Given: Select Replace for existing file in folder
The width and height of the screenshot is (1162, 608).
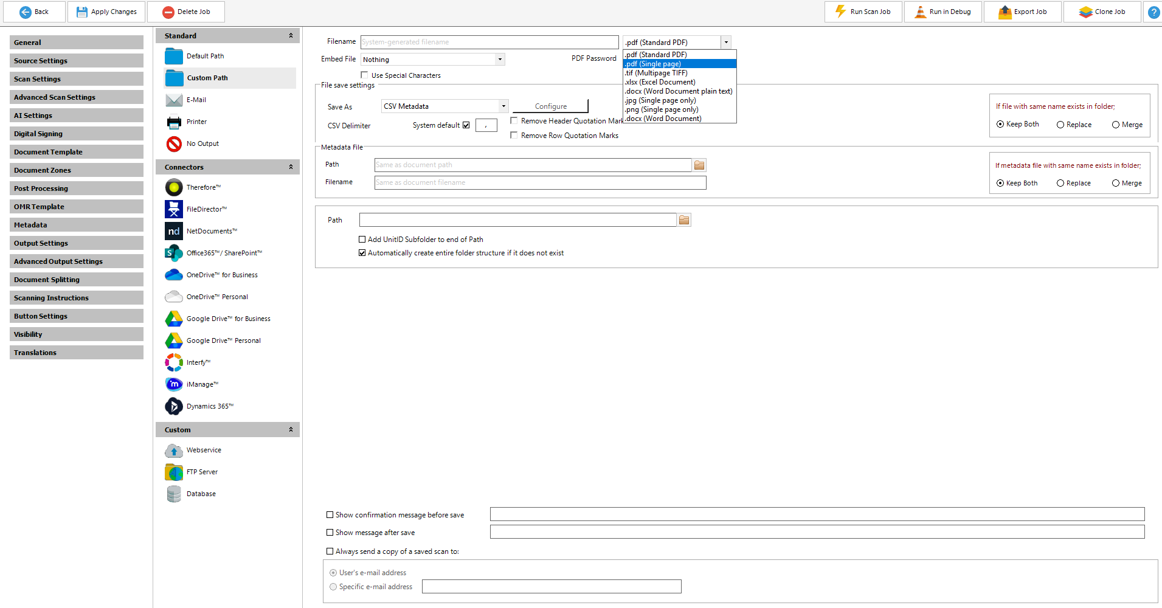Looking at the screenshot, I should tap(1060, 125).
